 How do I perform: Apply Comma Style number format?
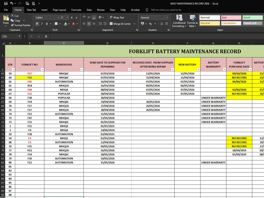155,24
